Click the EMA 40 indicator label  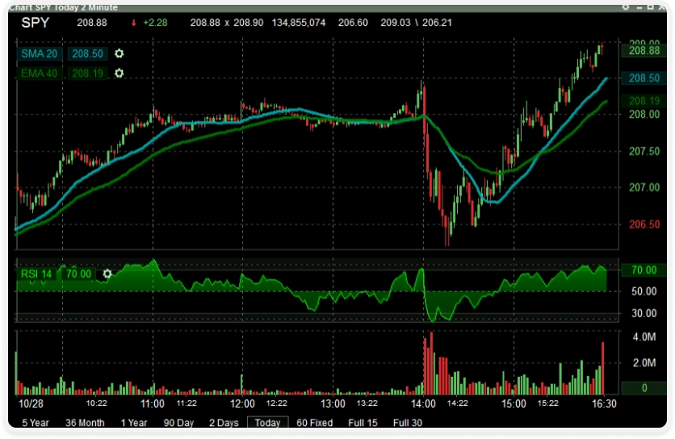(40, 73)
